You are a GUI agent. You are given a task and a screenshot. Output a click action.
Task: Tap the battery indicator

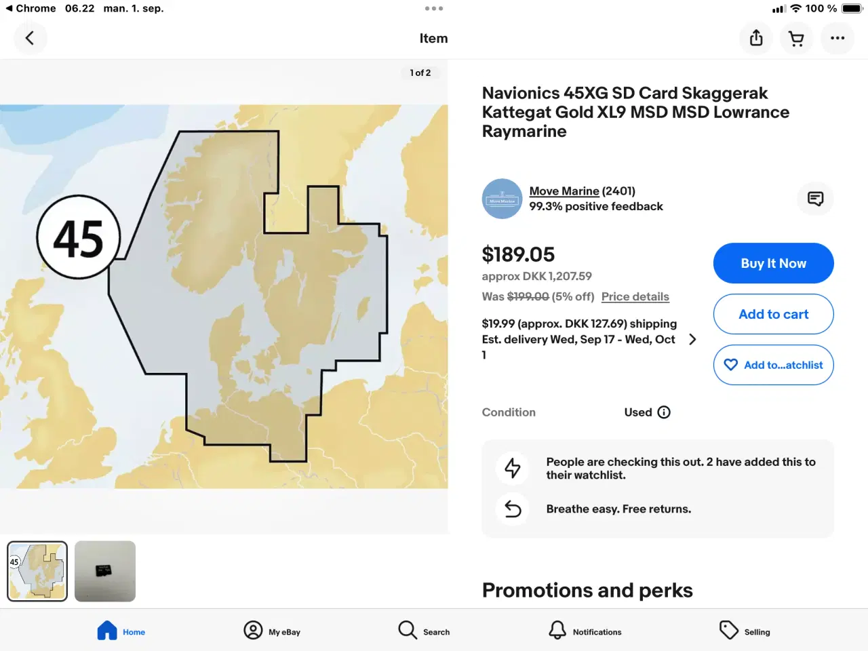point(852,8)
